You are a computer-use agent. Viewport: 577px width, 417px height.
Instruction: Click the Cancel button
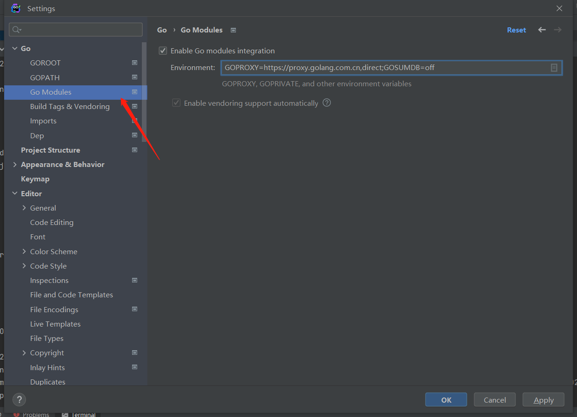click(495, 400)
